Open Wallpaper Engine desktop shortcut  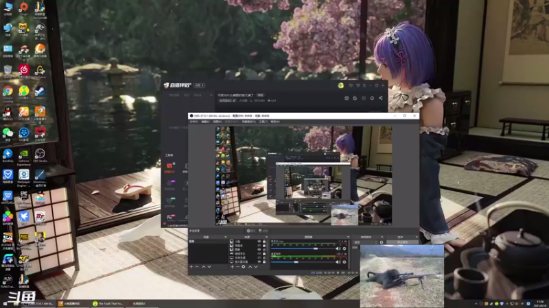(24, 176)
